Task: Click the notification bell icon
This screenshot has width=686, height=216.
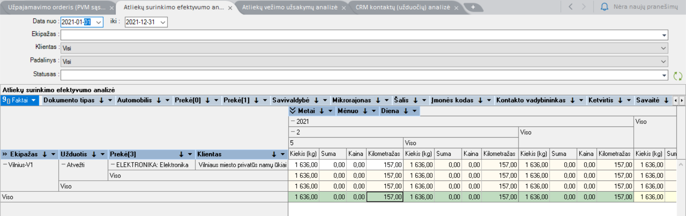Action: point(604,7)
